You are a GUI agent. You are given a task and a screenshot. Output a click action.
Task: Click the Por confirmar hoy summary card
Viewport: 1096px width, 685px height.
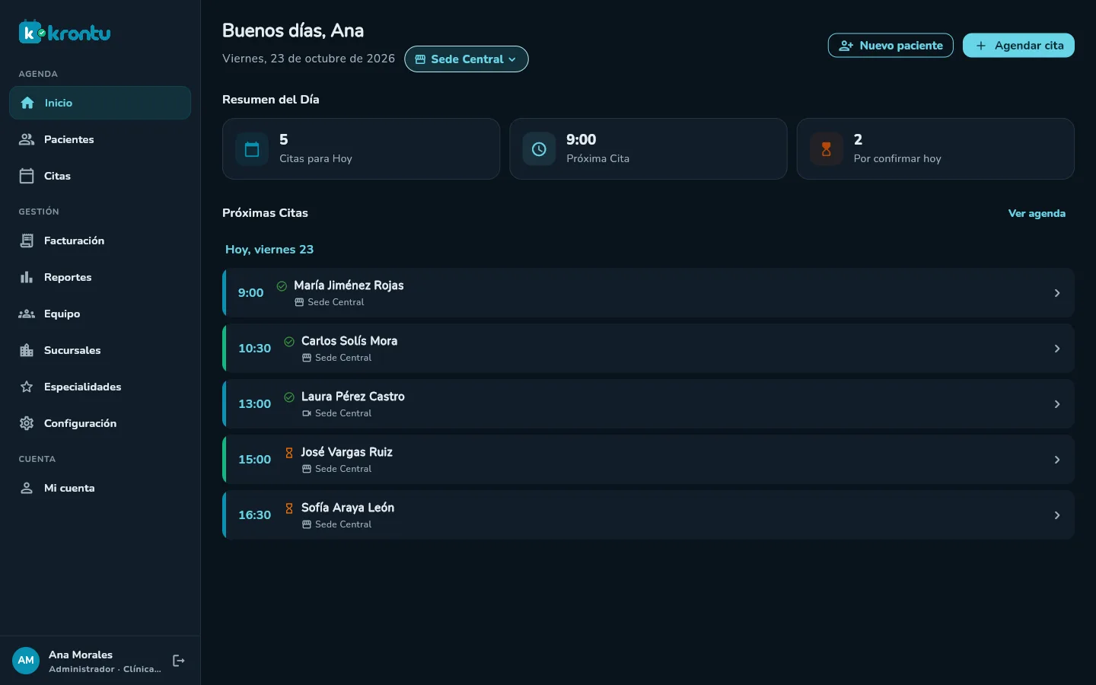click(x=935, y=148)
